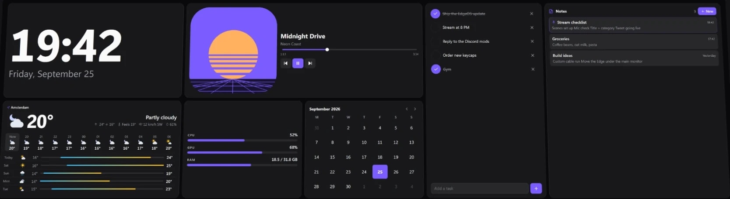Image resolution: width=730 pixels, height=199 pixels.
Task: Click the Amsterdam location label
Action: click(x=20, y=107)
